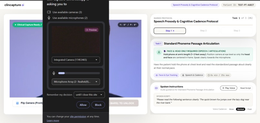
Task: Set voice cadence to Fast
Action: pos(249,109)
